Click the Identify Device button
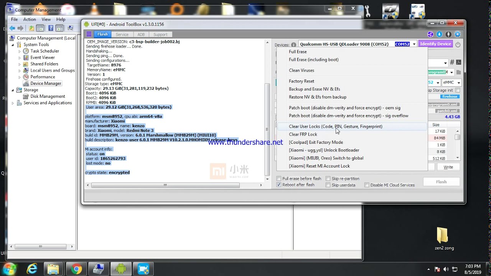The height and width of the screenshot is (276, 491). point(435,44)
